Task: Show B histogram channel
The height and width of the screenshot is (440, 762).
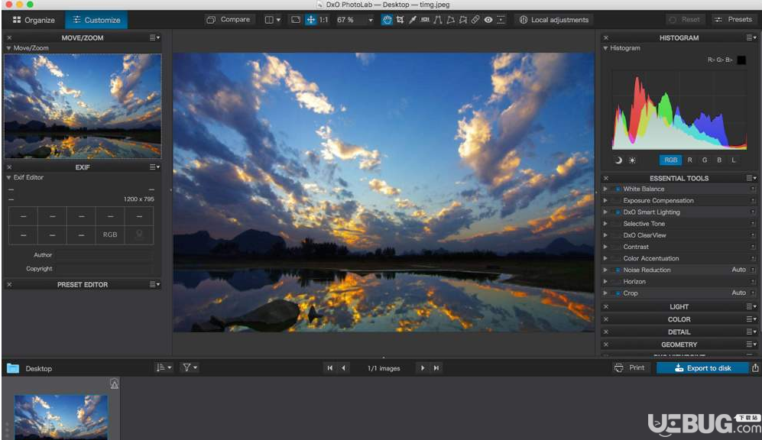Action: coord(719,160)
